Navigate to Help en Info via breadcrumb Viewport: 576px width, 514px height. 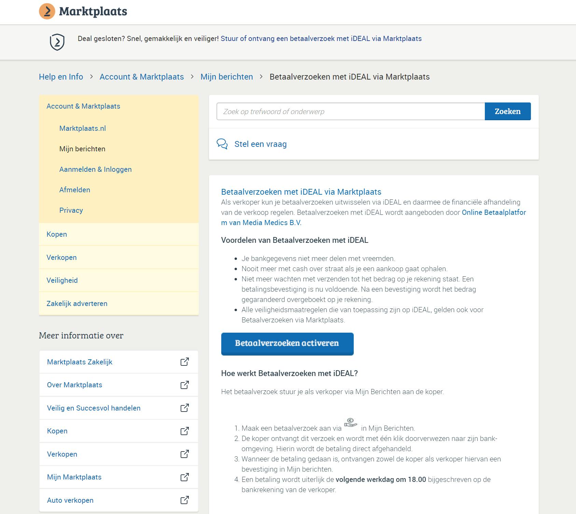(61, 77)
